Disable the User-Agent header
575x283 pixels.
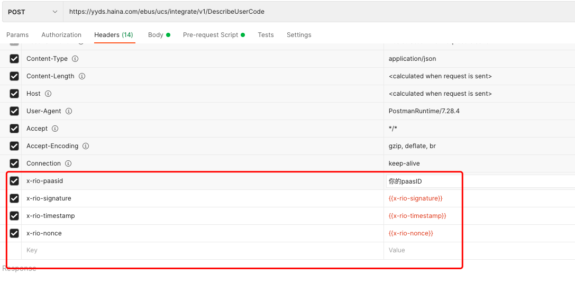[x=14, y=111]
